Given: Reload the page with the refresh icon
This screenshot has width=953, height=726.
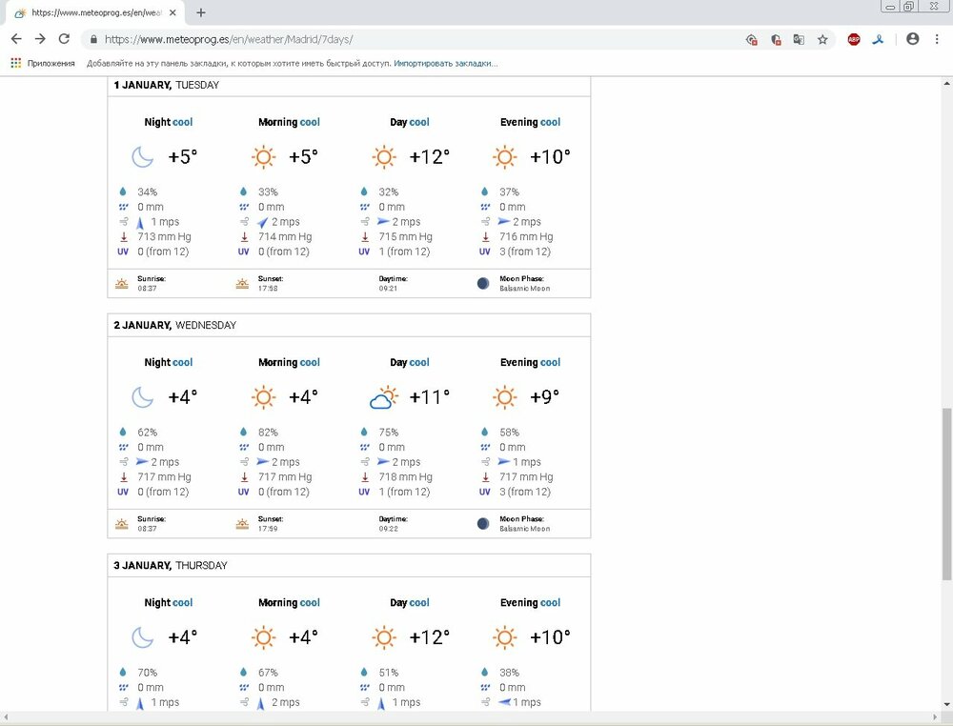Looking at the screenshot, I should (64, 39).
